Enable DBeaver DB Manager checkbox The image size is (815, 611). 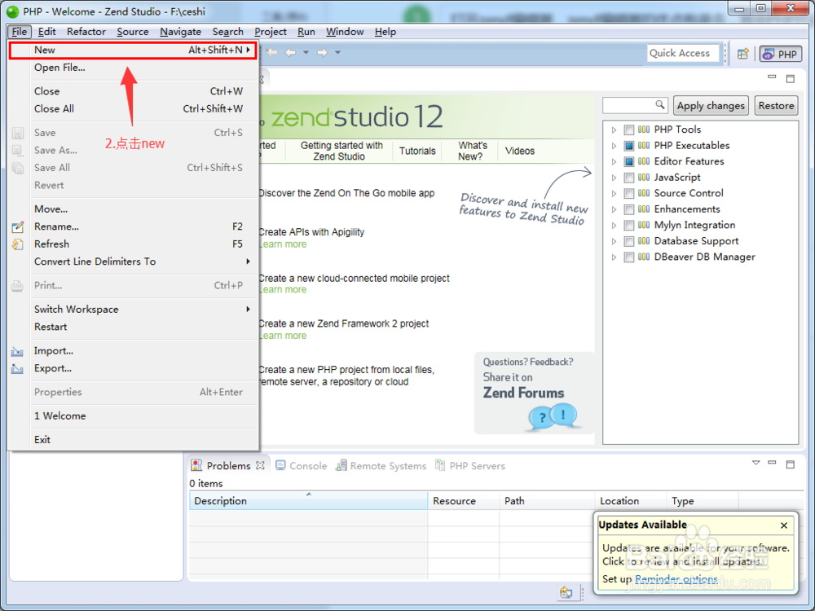[x=629, y=257]
